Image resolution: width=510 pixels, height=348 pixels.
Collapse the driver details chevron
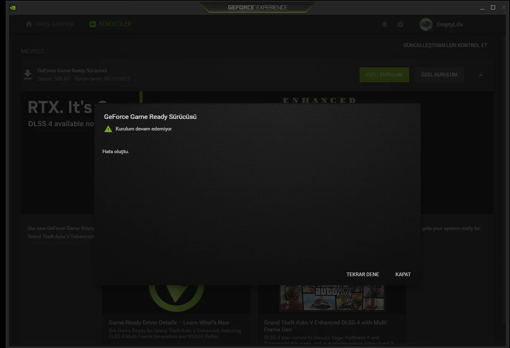tap(481, 75)
